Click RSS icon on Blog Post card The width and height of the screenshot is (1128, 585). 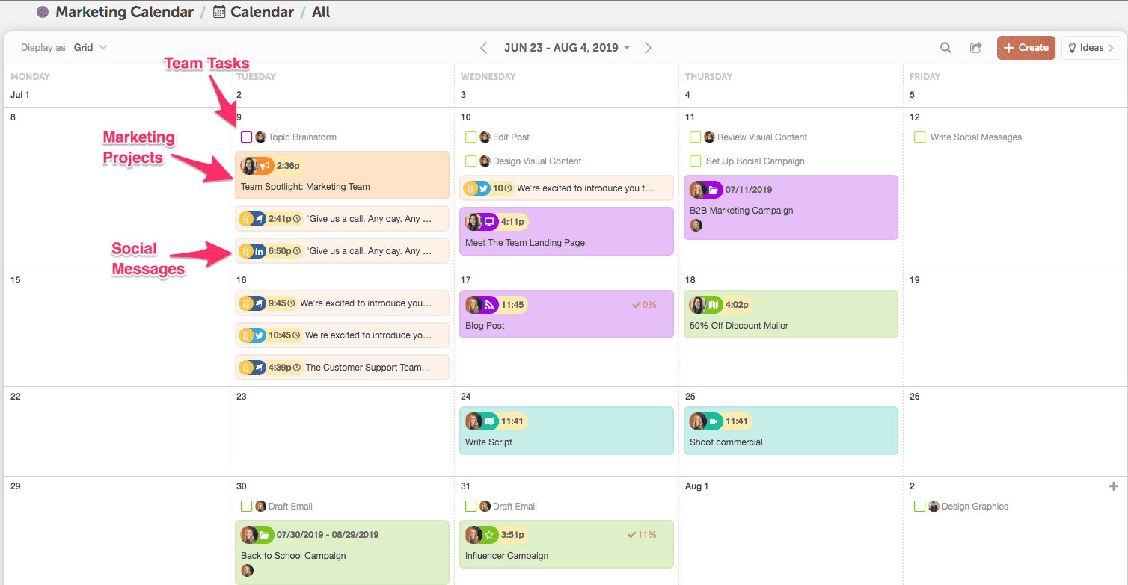pos(489,305)
